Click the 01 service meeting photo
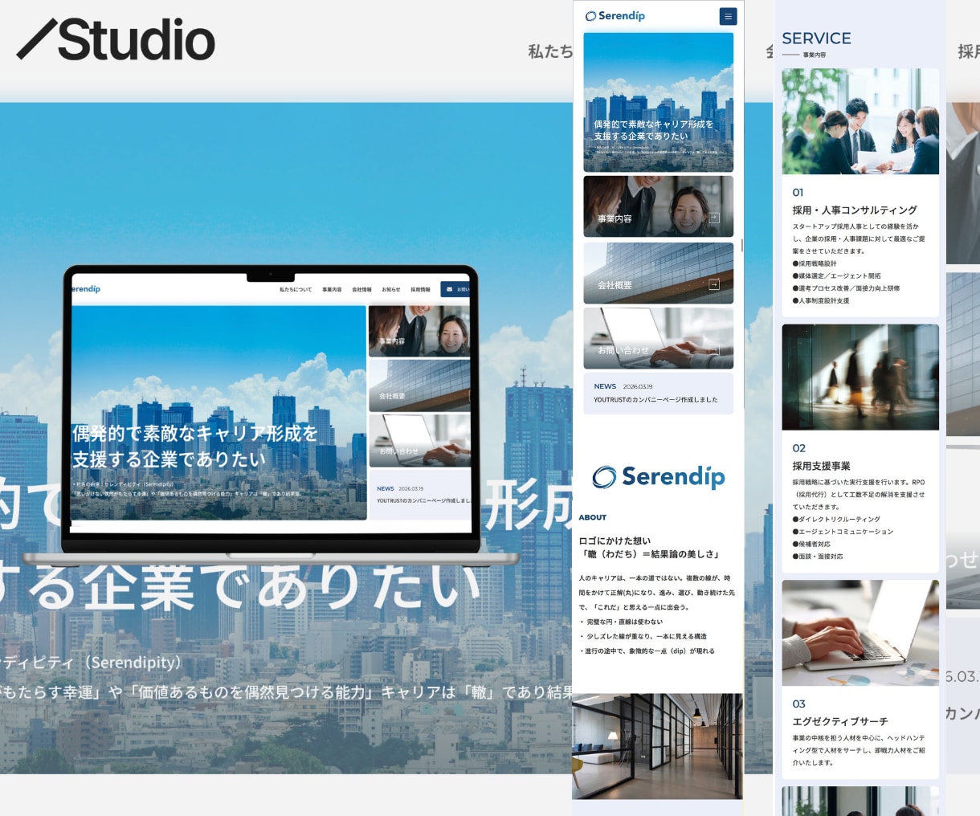 point(860,121)
